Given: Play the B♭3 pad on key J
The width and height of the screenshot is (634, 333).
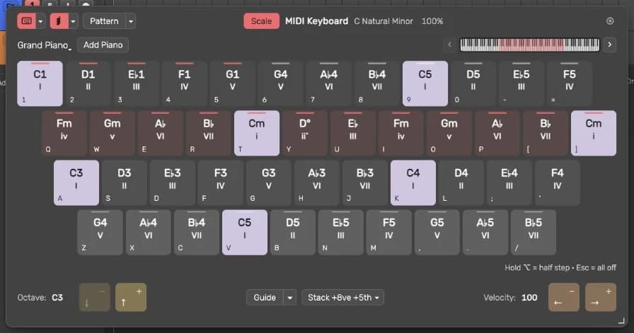Looking at the screenshot, I should tap(365, 182).
